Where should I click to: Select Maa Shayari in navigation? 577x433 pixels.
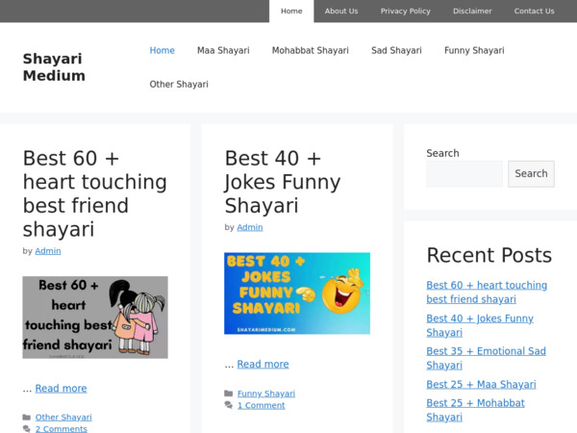click(x=223, y=51)
